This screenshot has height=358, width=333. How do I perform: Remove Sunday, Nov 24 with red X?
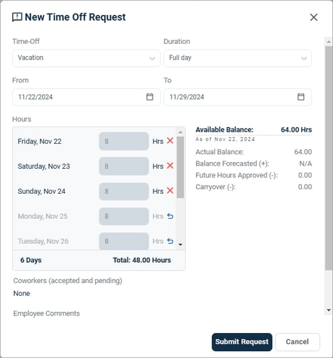click(x=170, y=190)
